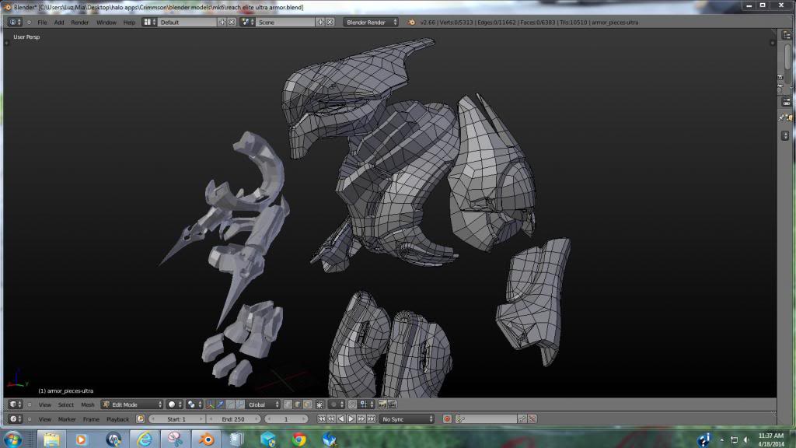The image size is (796, 448).
Task: Open the No Sync dropdown
Action: [407, 419]
